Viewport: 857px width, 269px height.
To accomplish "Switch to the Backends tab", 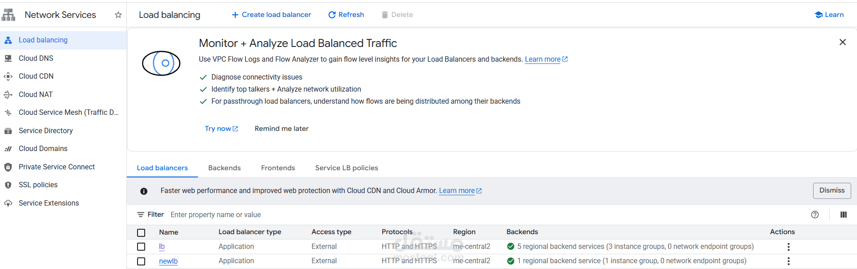I will (x=224, y=168).
